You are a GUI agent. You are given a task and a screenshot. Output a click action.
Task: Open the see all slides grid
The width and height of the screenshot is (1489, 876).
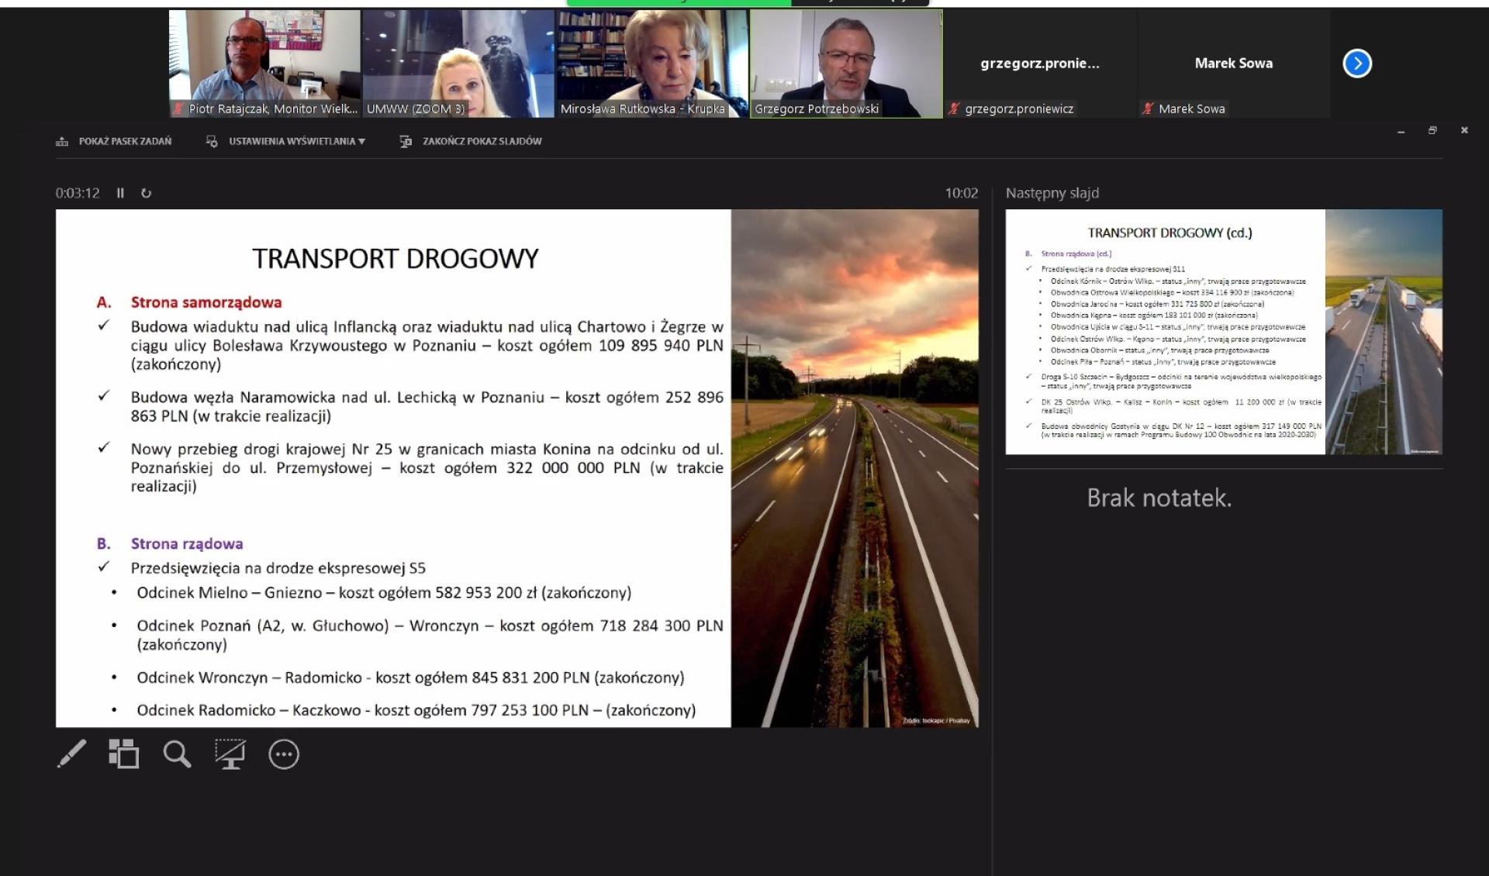pos(123,754)
